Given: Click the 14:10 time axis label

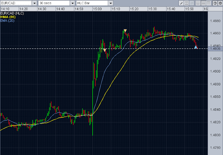Looking at the screenshot, I should click(5, 9).
